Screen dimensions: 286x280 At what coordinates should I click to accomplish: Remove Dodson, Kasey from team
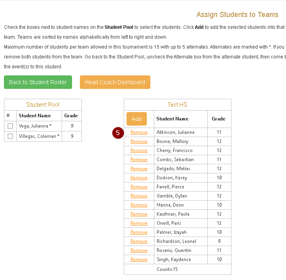click(x=139, y=178)
